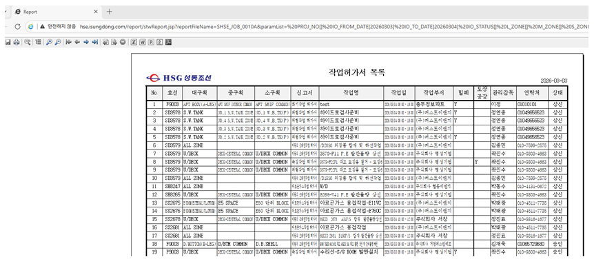Select job 아르곤가스 용접작업-E750C
Image resolution: width=594 pixels, height=268 pixels.
tap(351, 212)
